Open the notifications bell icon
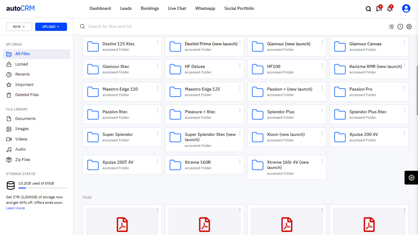This screenshot has width=418, height=235. 390,9
